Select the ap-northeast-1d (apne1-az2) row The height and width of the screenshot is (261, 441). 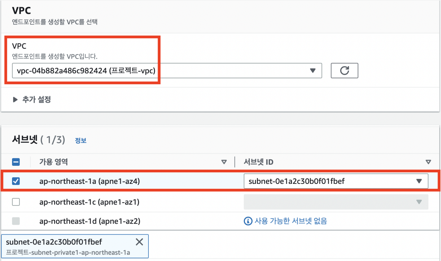point(90,221)
